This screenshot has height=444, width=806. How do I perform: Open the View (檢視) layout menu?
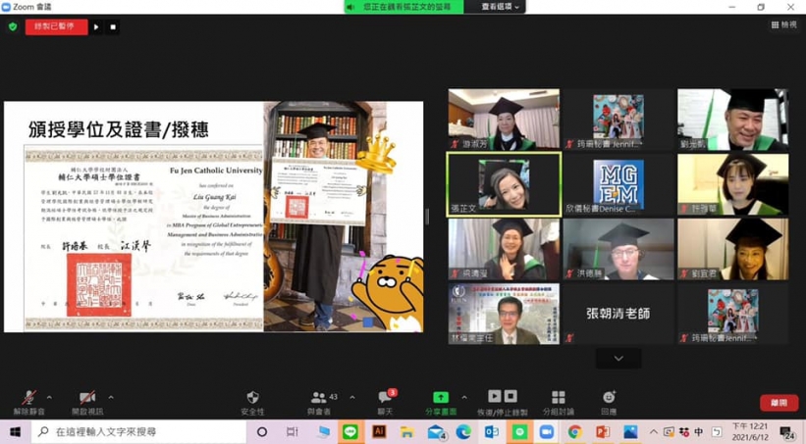(783, 25)
